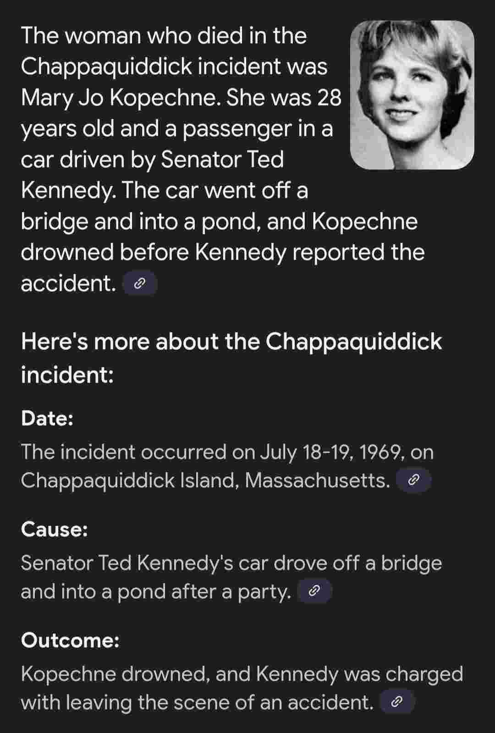
Task: Click "Kopechne drowned" in the Outcome section
Action: pyautogui.click(x=115, y=674)
